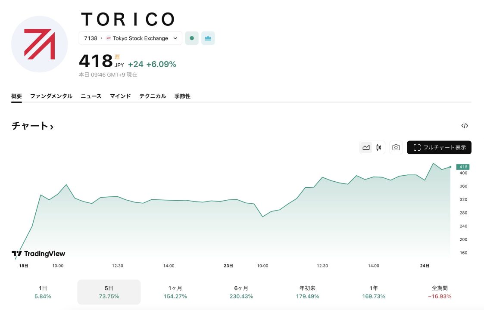
Task: Click the フルチャート表示 button
Action: 439,147
